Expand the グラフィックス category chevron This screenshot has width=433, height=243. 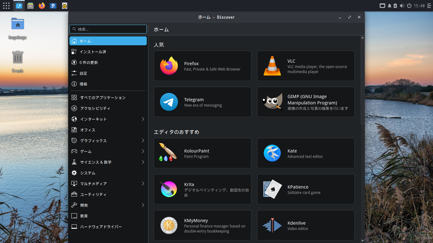tap(143, 140)
